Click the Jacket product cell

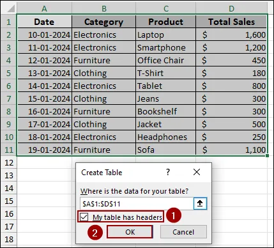(166, 124)
